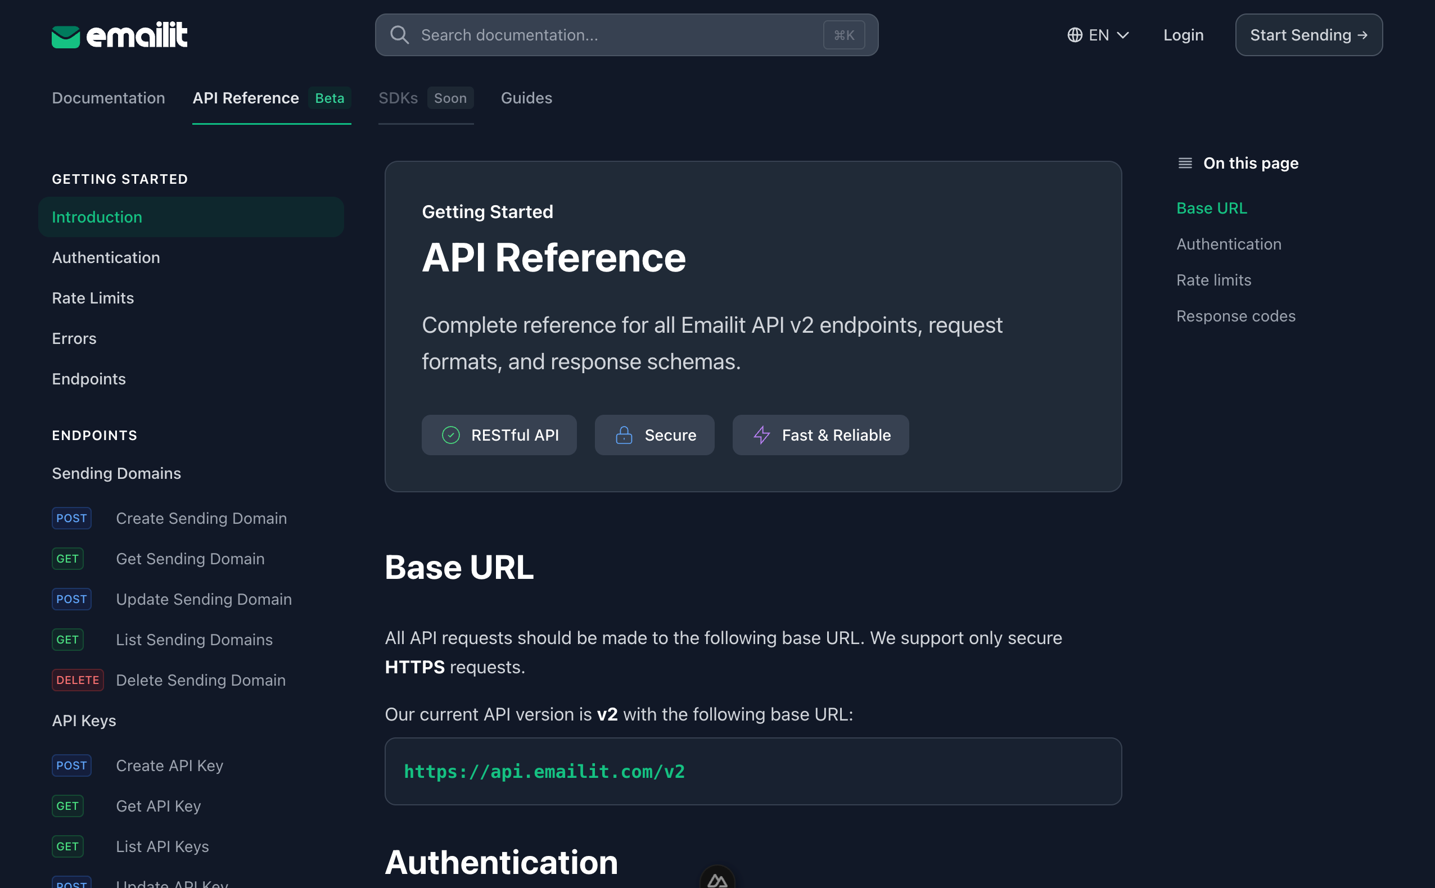Expand the API Keys endpoint group
The image size is (1435, 888).
(84, 721)
